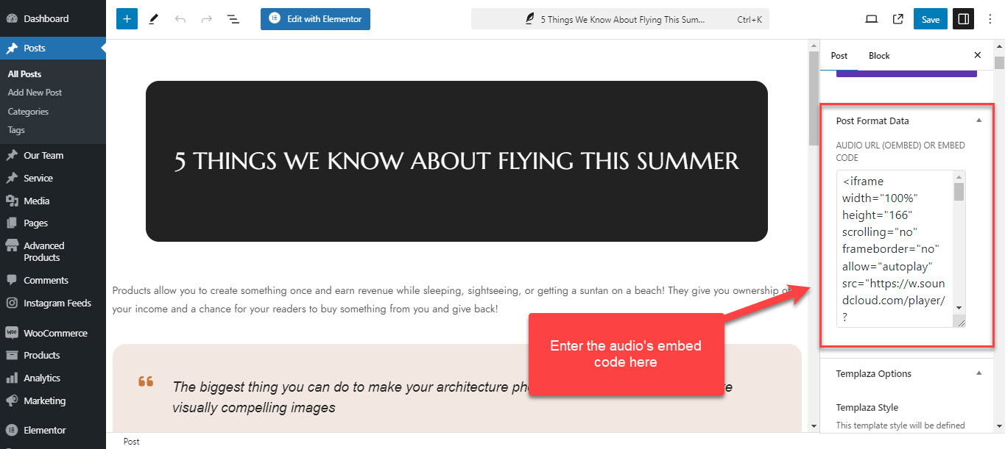Click the audio embed code textarea

895,248
